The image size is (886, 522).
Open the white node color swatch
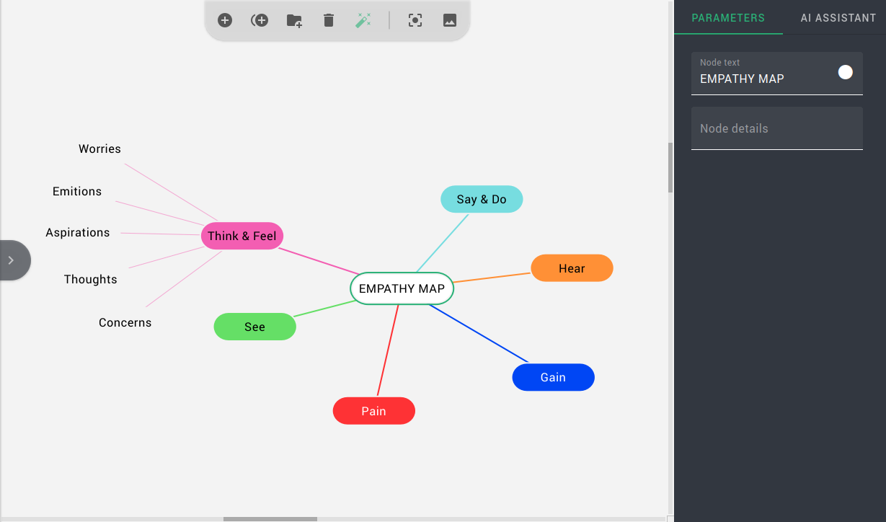click(x=846, y=72)
